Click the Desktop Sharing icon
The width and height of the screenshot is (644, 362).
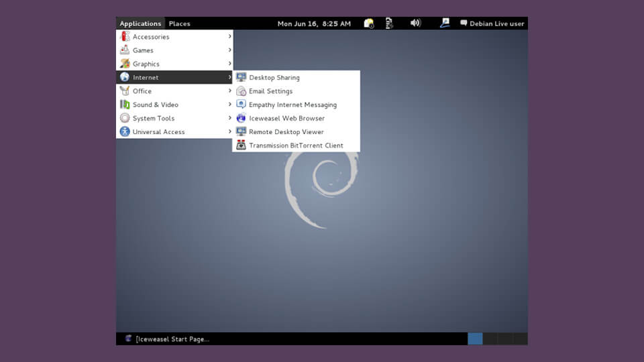tap(241, 77)
